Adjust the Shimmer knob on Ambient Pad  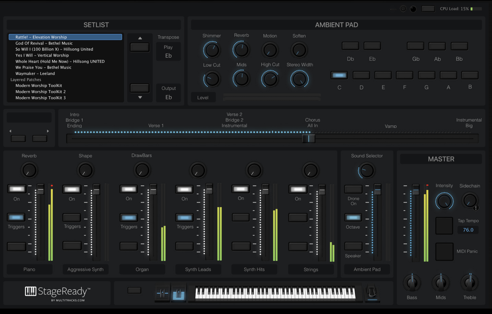[x=211, y=49]
